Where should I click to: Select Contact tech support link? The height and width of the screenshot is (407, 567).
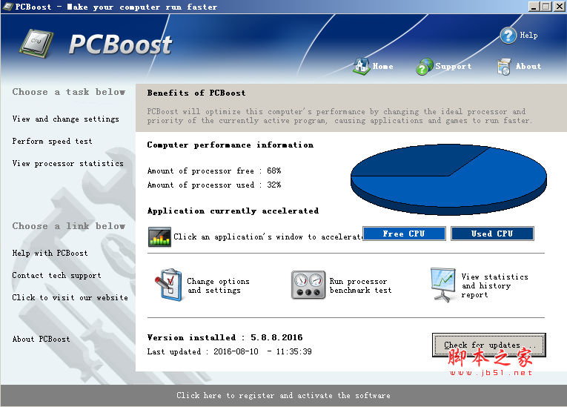click(x=56, y=275)
